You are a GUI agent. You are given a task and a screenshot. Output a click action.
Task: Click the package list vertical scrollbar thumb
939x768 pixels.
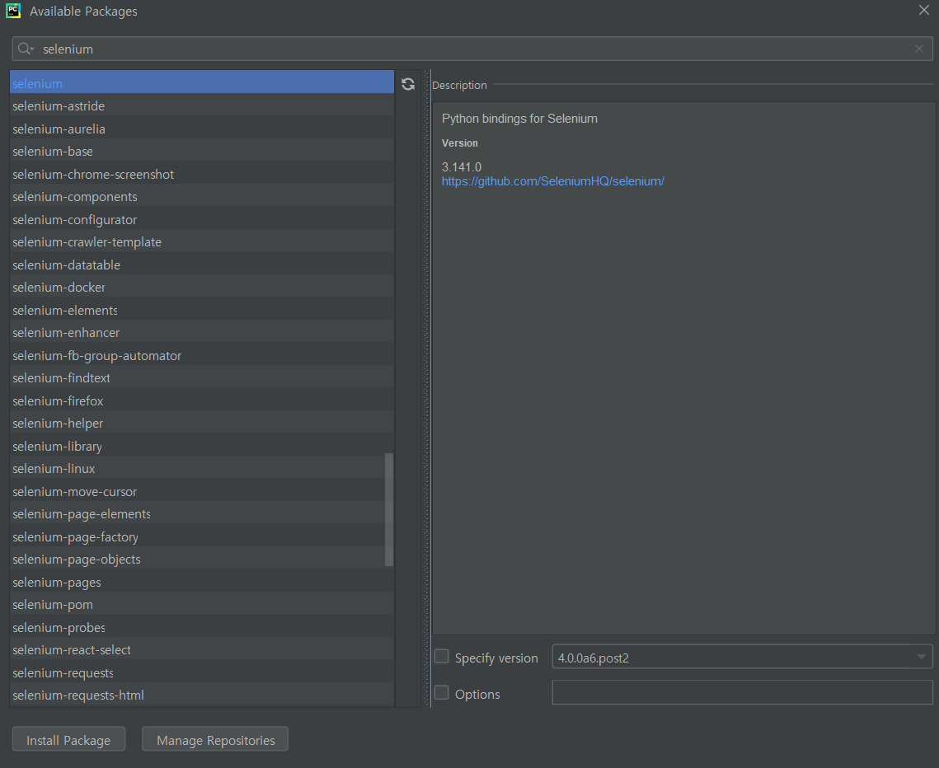pos(389,509)
